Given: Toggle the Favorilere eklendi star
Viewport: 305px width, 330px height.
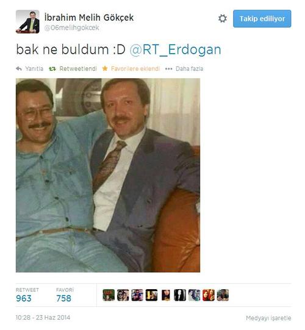Looking at the screenshot, I should (105, 68).
